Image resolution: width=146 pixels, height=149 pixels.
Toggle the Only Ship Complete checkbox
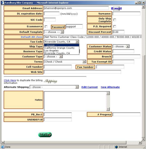[115, 20]
